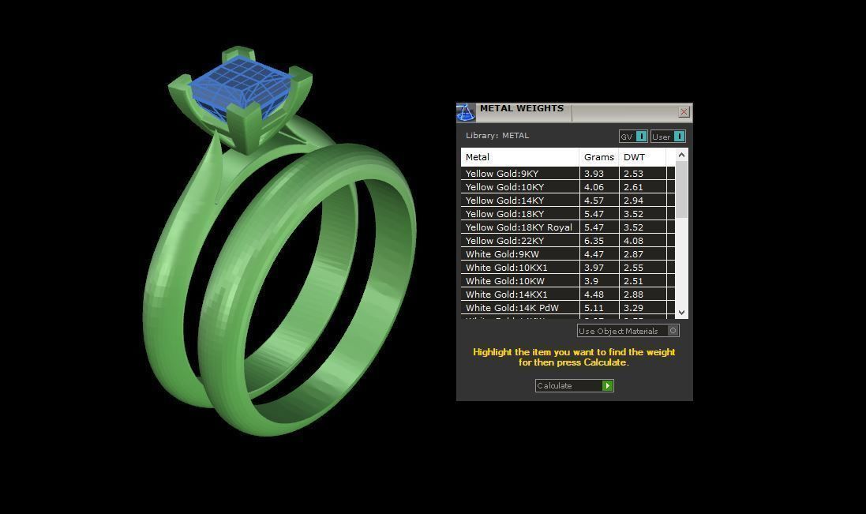Click the 5.11 grams value

coord(594,307)
